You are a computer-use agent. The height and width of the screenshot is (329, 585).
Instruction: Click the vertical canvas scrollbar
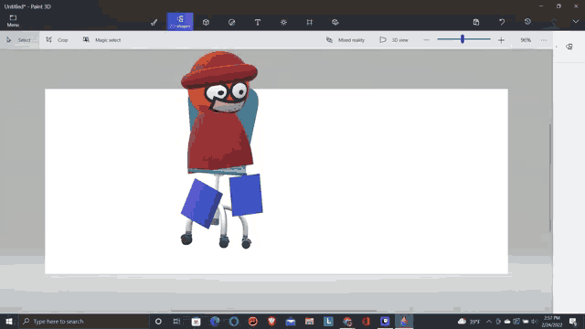click(x=550, y=178)
